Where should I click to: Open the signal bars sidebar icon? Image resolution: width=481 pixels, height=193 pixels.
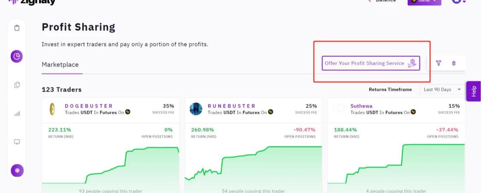click(x=17, y=114)
